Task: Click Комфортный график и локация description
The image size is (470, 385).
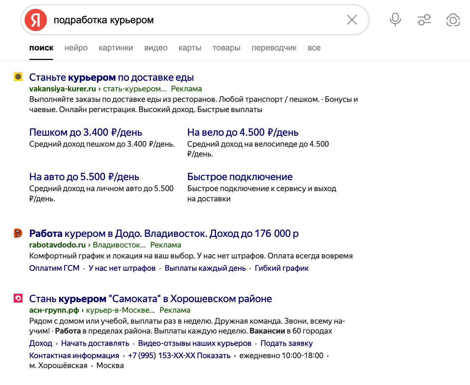Action: point(191,256)
